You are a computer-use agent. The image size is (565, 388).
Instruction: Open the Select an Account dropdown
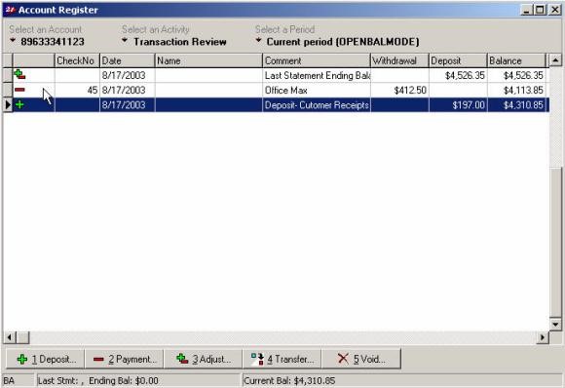(x=13, y=40)
